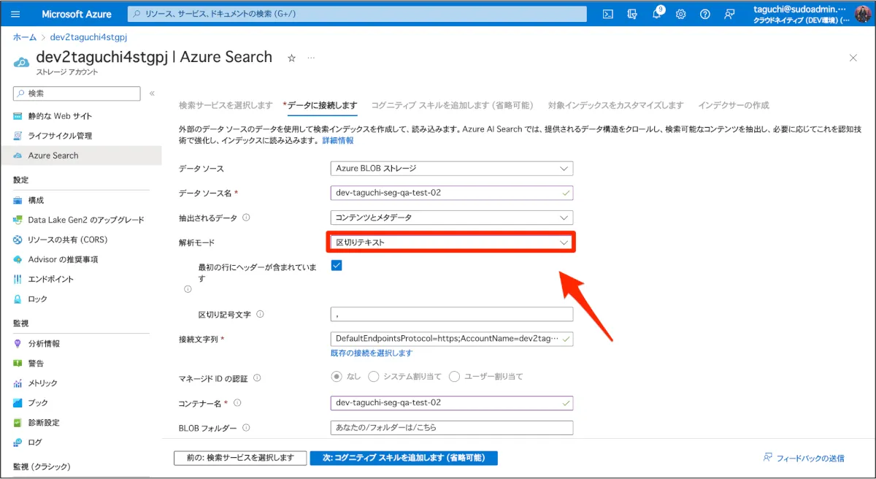Image resolution: width=876 pixels, height=479 pixels.
Task: Open the feedback icon in the top bar
Action: [x=729, y=14]
